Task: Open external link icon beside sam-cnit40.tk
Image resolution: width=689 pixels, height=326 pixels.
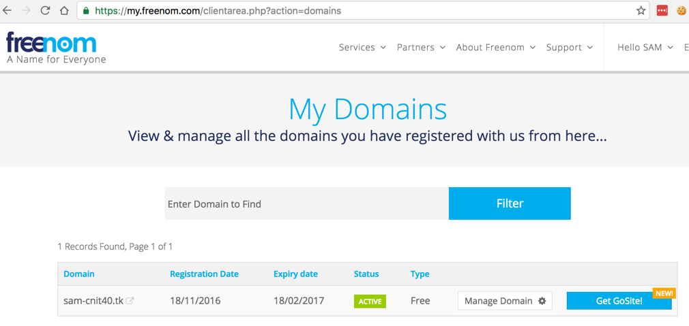Action: 130,301
